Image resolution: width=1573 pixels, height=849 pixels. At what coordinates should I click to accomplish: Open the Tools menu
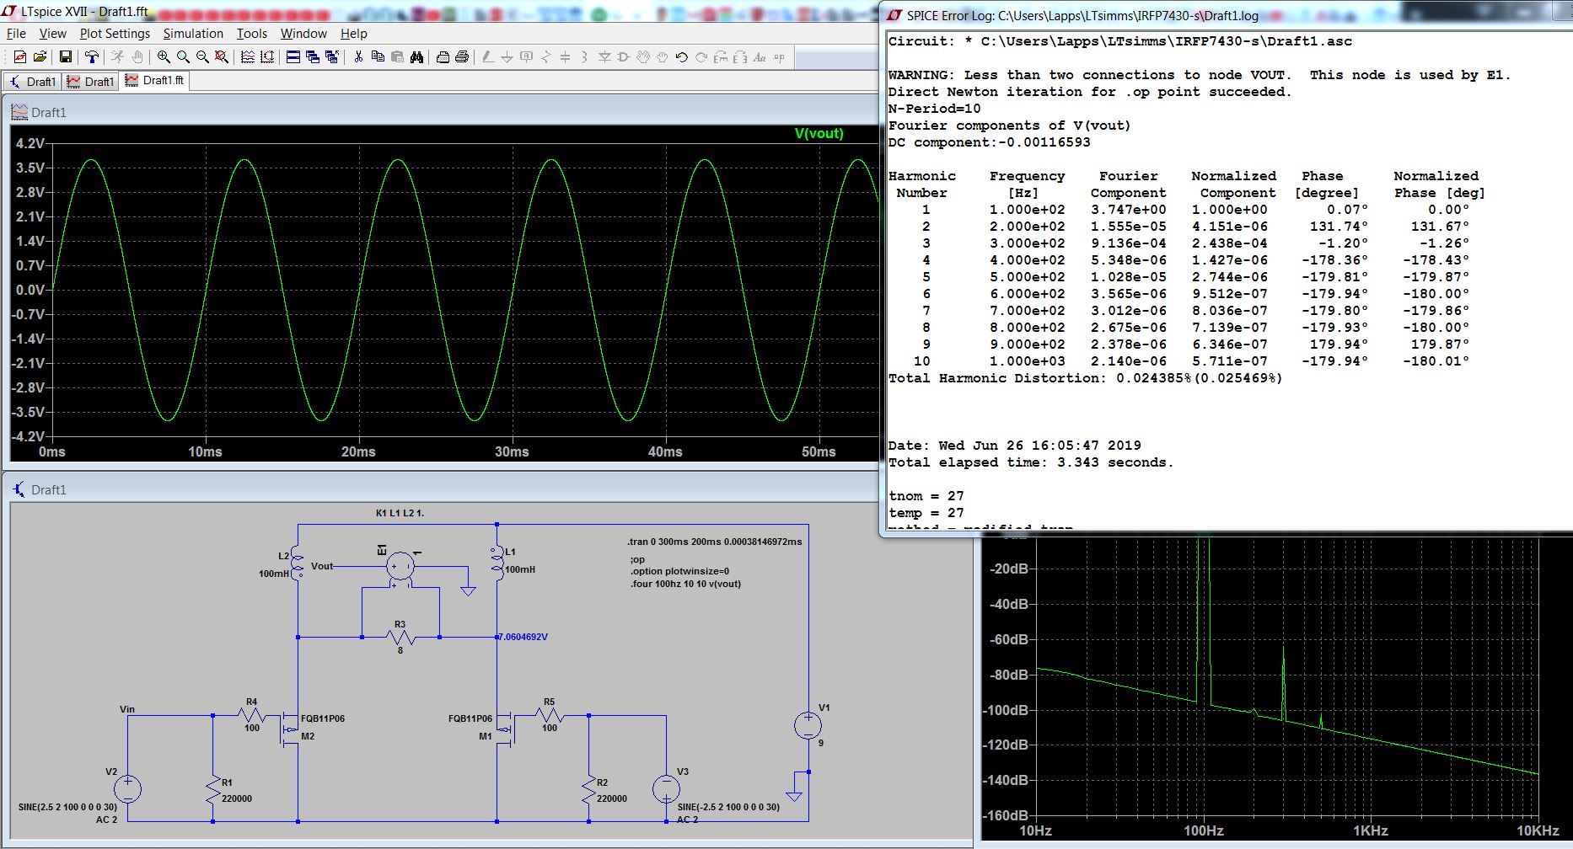(x=251, y=34)
